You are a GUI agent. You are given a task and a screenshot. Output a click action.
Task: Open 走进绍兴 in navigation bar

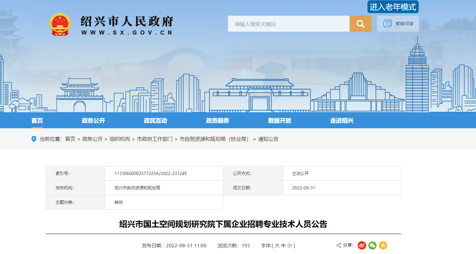pos(342,121)
